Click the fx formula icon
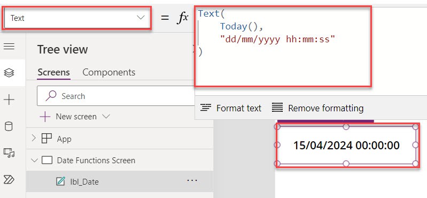Screen dimensions: 427x198 click(183, 18)
